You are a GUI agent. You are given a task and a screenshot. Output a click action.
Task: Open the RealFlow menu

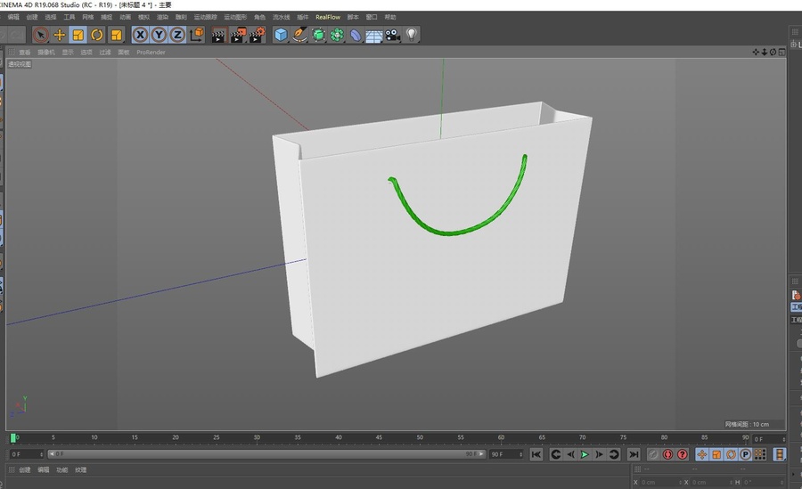[x=328, y=17]
